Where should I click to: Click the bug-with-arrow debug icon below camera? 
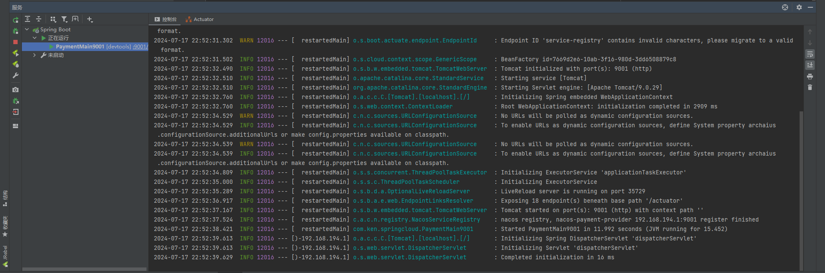[x=15, y=101]
